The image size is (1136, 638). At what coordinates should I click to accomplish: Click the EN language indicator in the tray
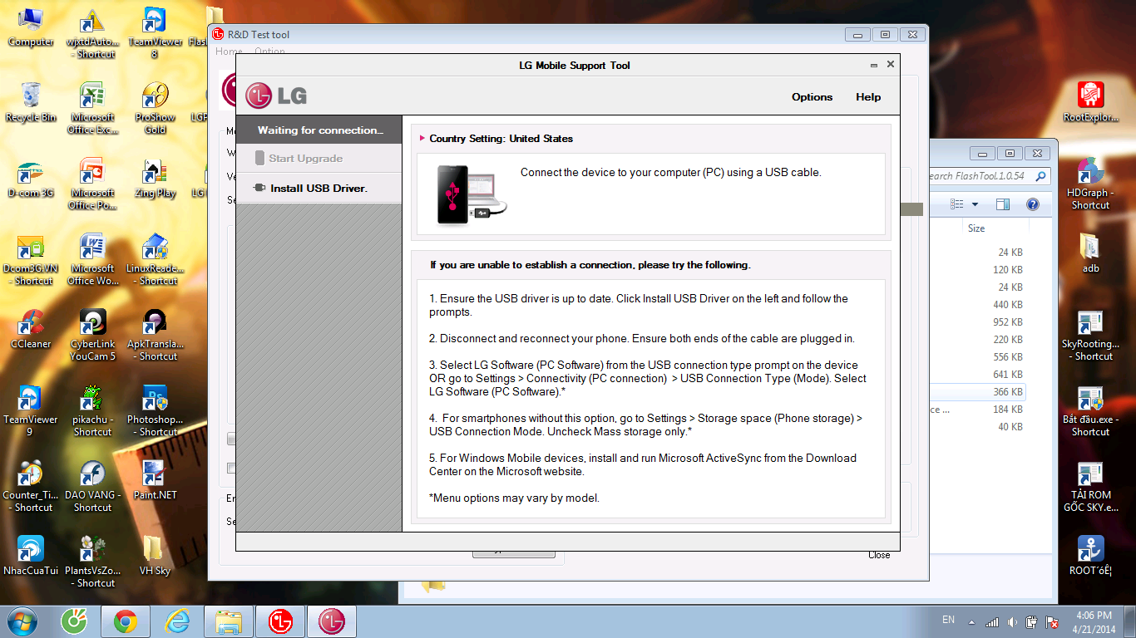coord(948,620)
